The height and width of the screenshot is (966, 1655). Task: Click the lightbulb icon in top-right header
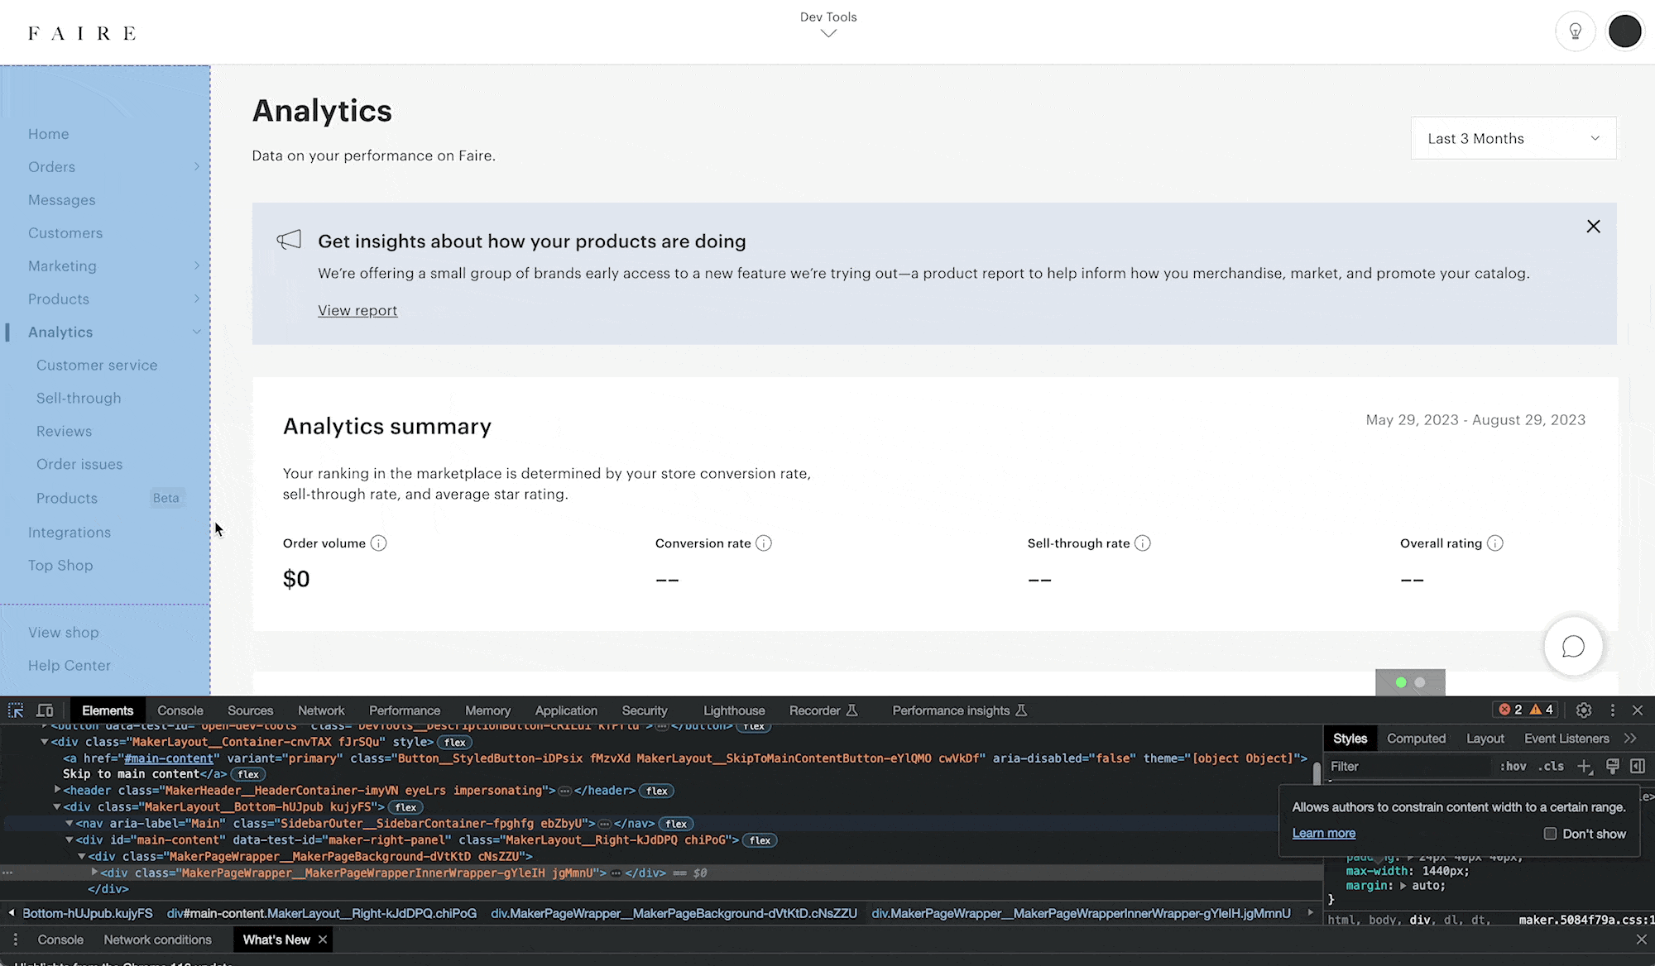1576,31
